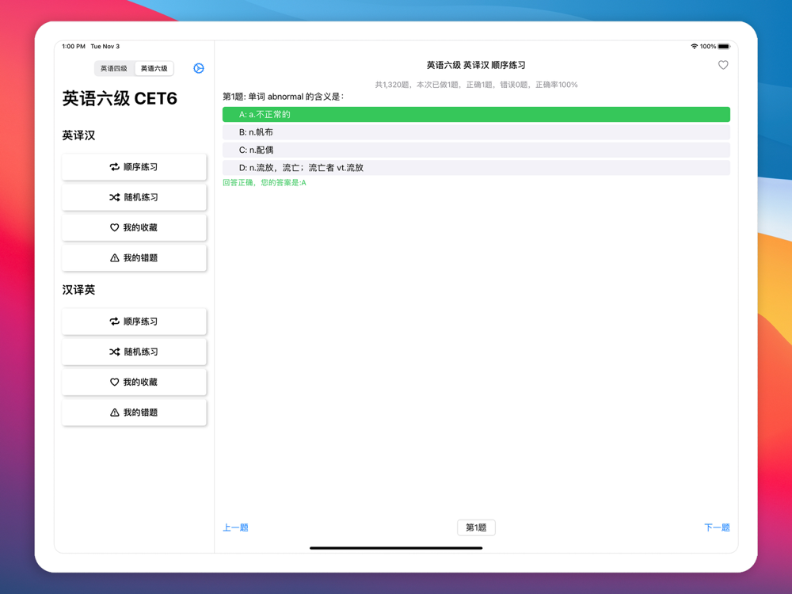This screenshot has width=792, height=594.
Task: Choose answer D: n.流放，流亡
Action: coord(476,168)
